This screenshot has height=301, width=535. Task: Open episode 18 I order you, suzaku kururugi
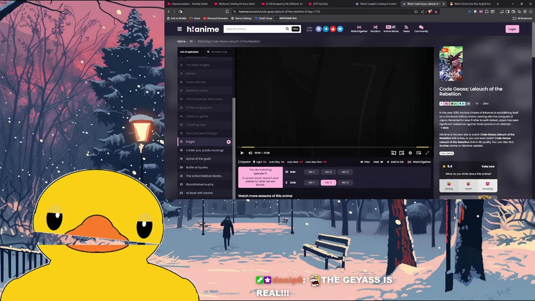[205, 150]
